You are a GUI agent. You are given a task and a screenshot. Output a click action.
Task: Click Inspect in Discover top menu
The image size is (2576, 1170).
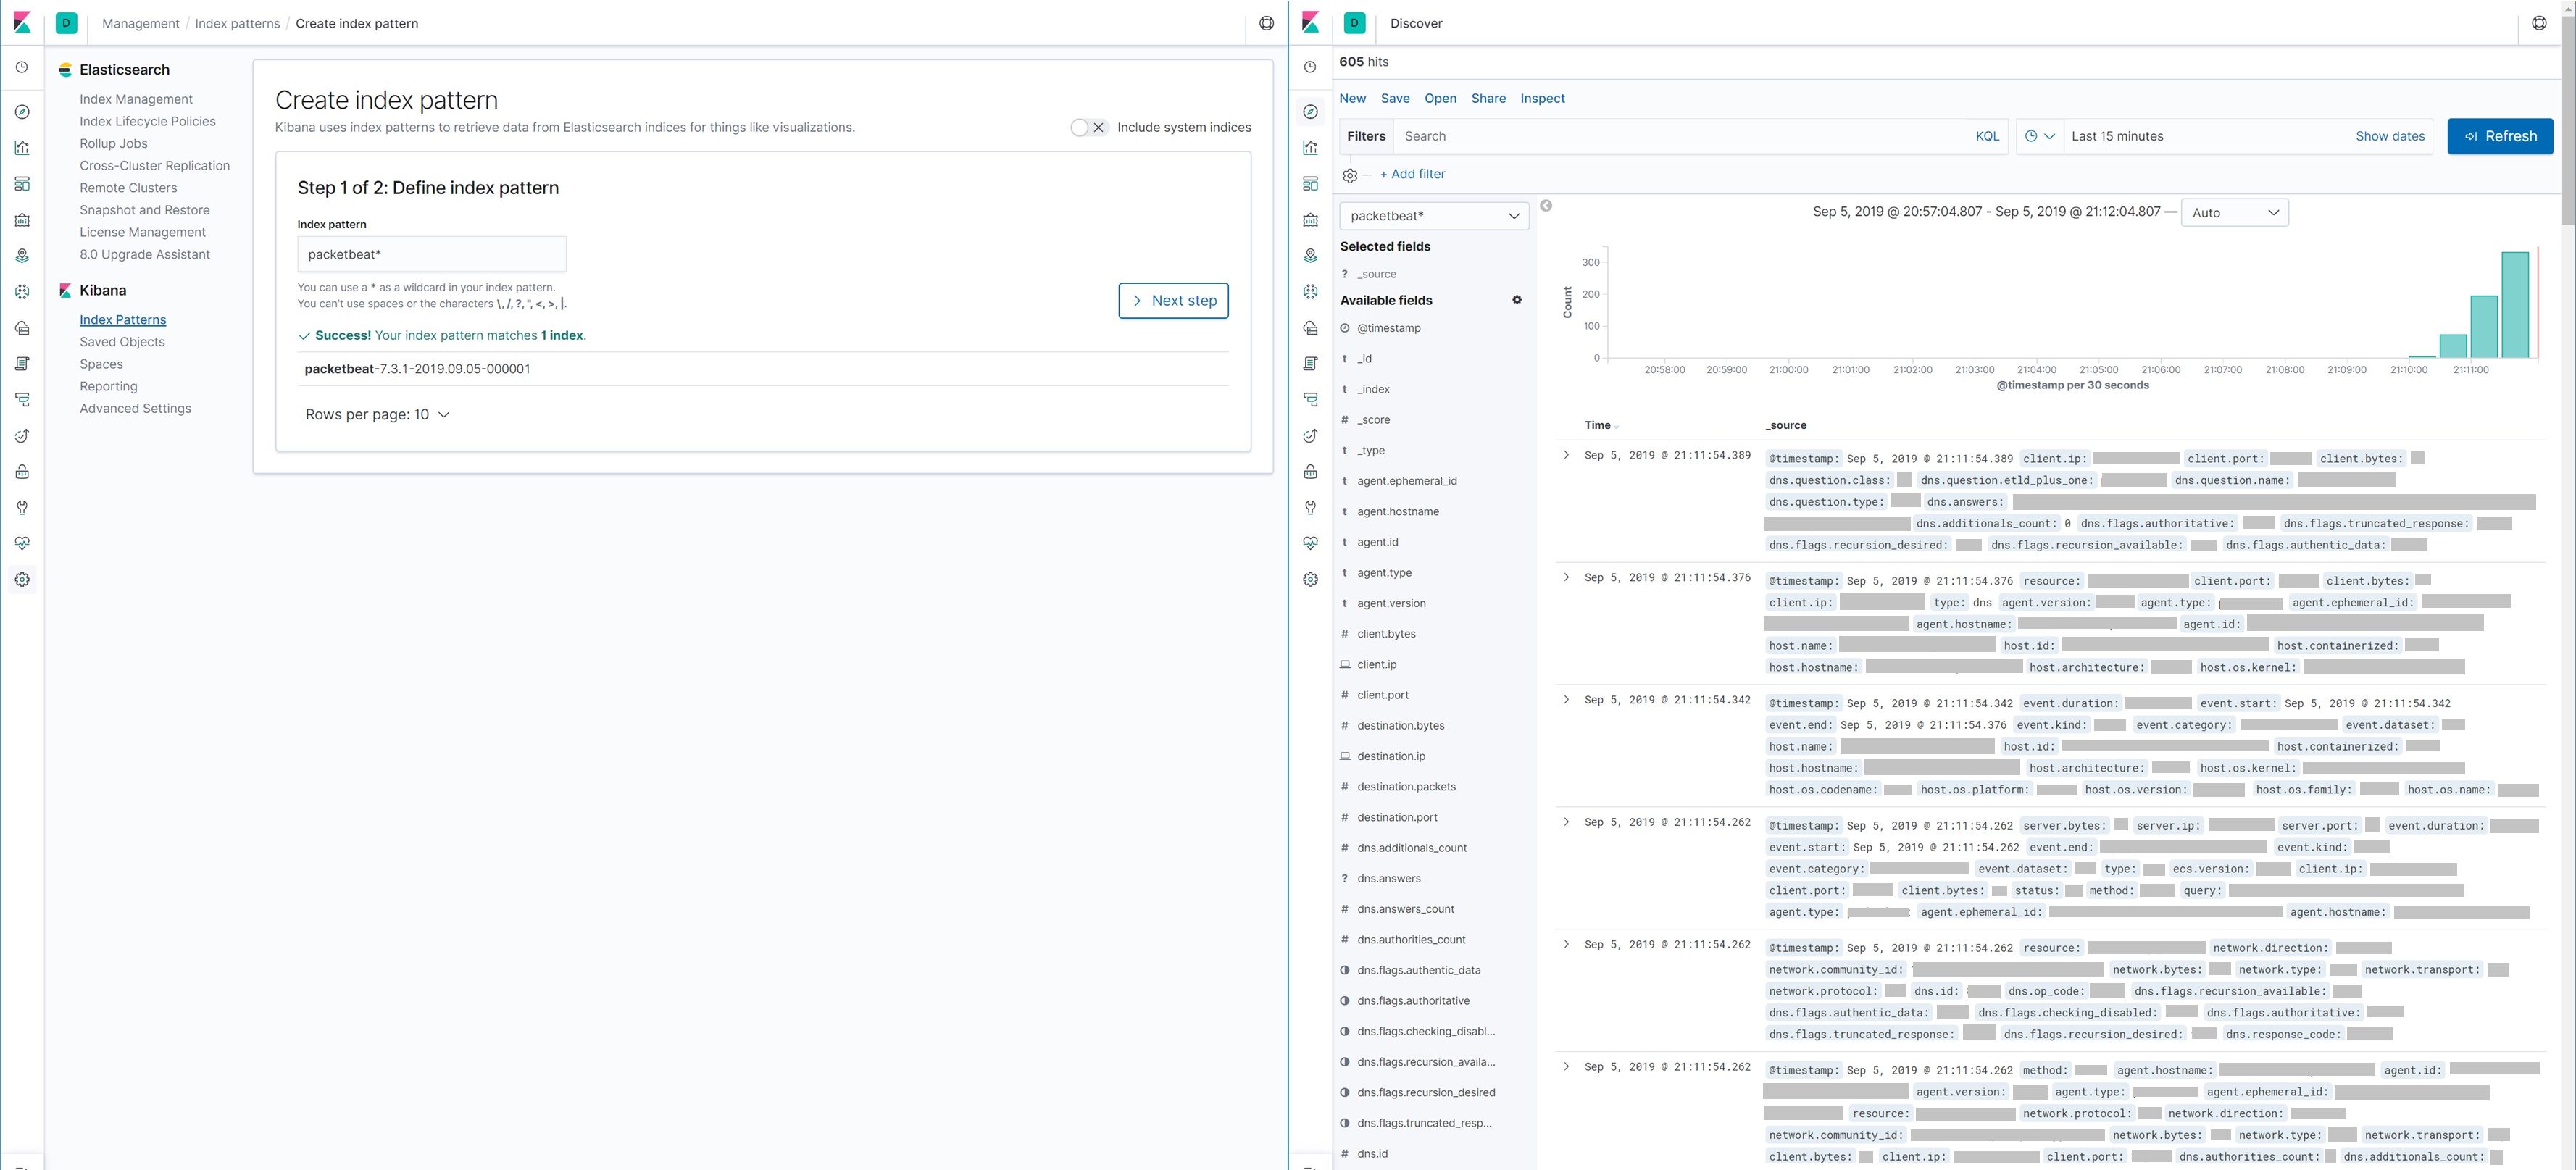[x=1542, y=98]
